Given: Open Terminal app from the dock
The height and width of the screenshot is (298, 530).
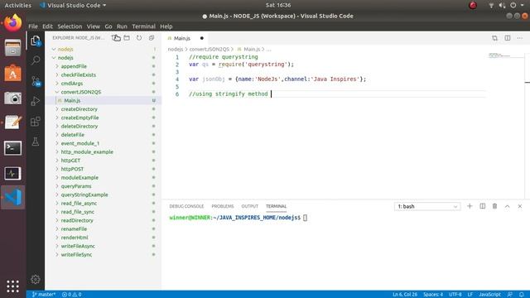Looking at the screenshot, I should [13, 148].
